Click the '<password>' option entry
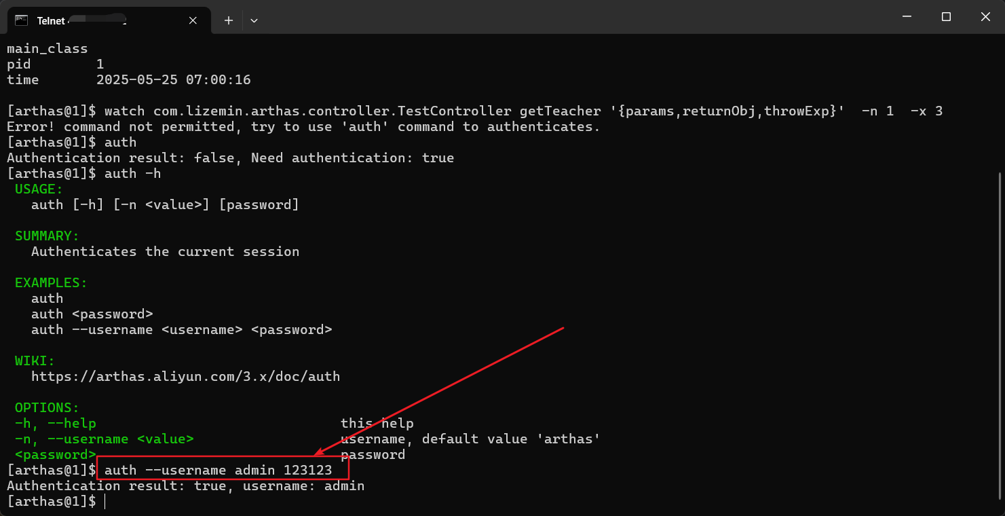 pyautogui.click(x=54, y=454)
